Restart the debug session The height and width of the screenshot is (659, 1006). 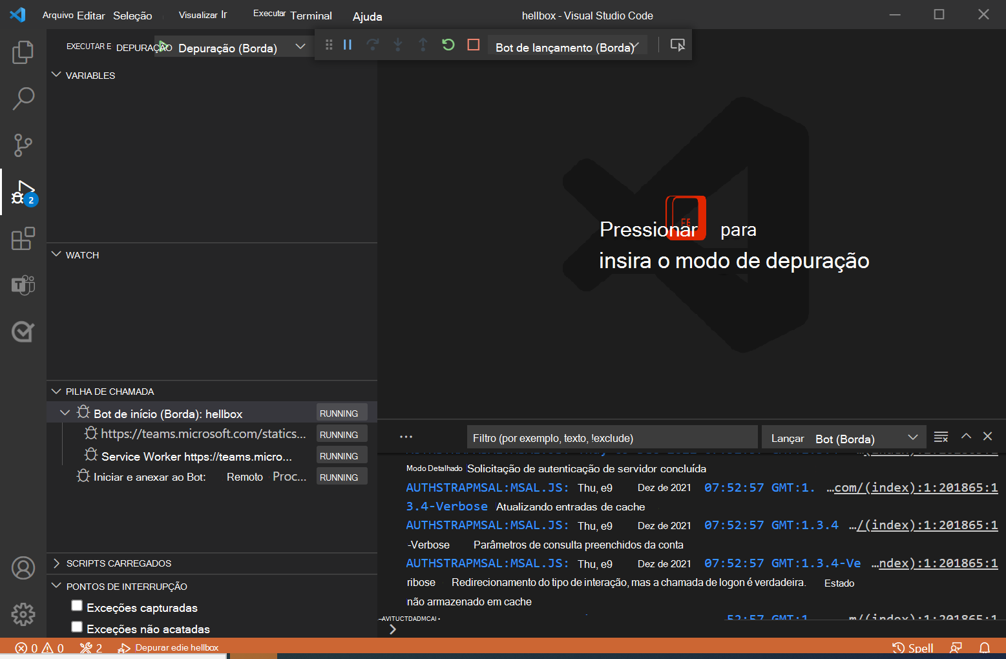[448, 45]
